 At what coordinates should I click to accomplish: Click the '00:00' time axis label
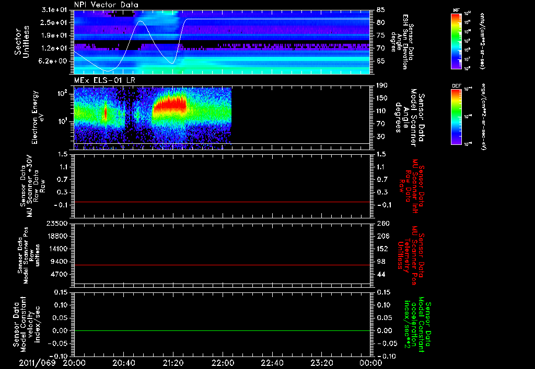click(x=371, y=363)
